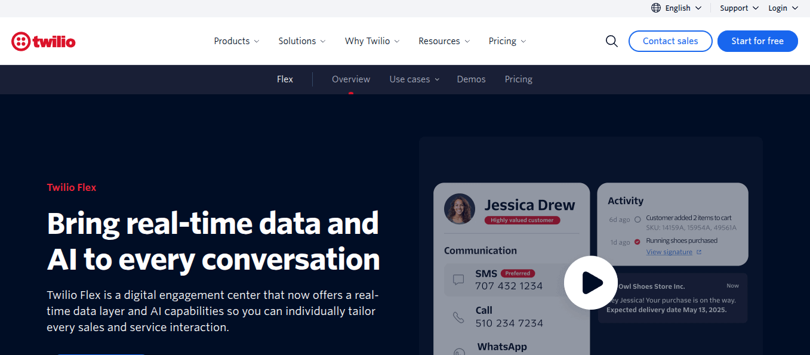Click Jessica Drew's profile photo

(460, 209)
